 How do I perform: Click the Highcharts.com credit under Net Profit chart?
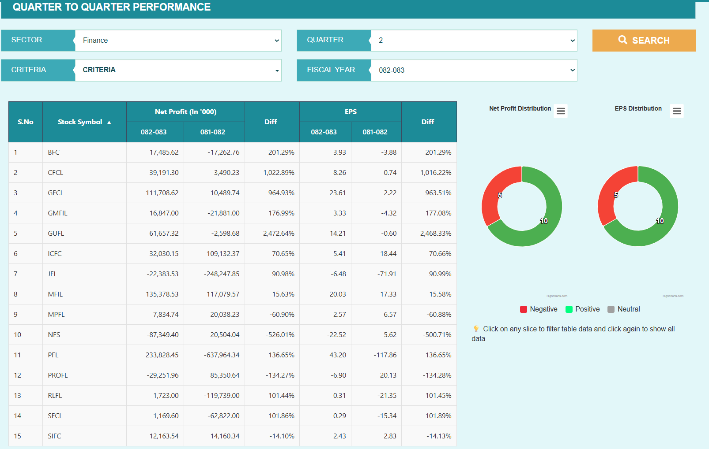(557, 296)
